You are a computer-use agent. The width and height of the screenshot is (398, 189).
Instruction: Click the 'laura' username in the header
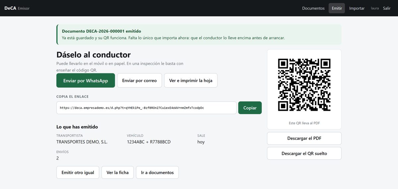(x=375, y=8)
